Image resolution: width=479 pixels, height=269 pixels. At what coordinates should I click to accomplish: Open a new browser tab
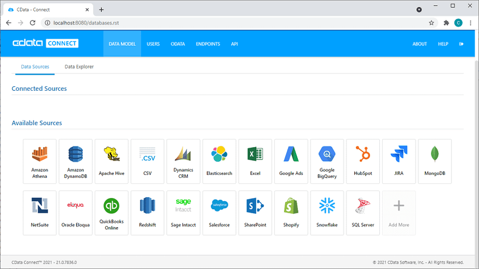[x=101, y=10]
